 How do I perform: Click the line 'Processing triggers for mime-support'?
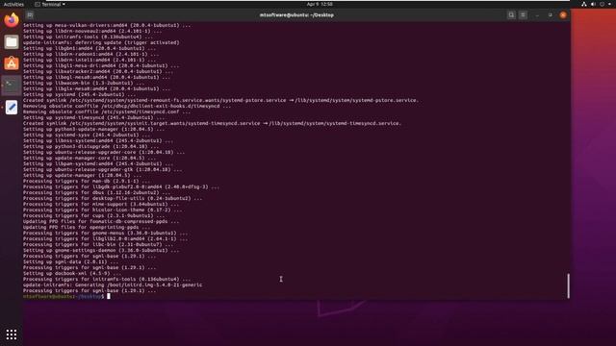(x=101, y=205)
